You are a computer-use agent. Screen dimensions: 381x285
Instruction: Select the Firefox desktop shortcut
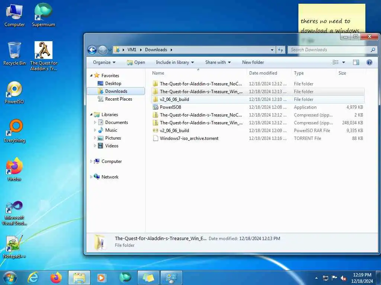tap(15, 170)
